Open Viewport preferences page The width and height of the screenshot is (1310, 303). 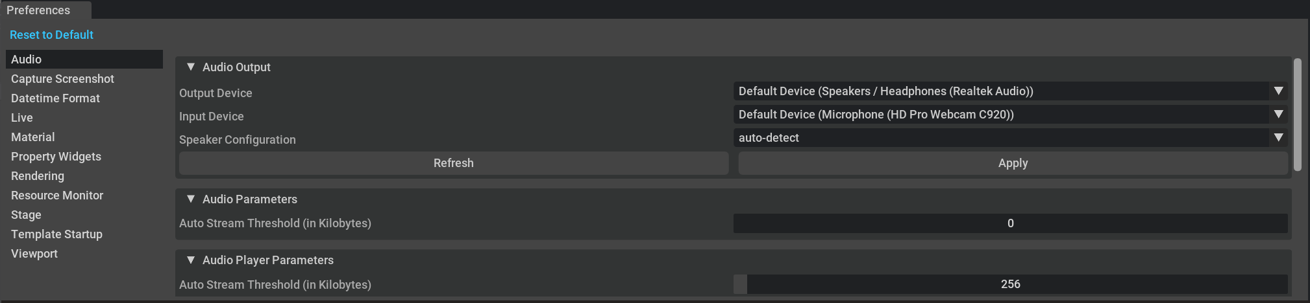coord(34,254)
